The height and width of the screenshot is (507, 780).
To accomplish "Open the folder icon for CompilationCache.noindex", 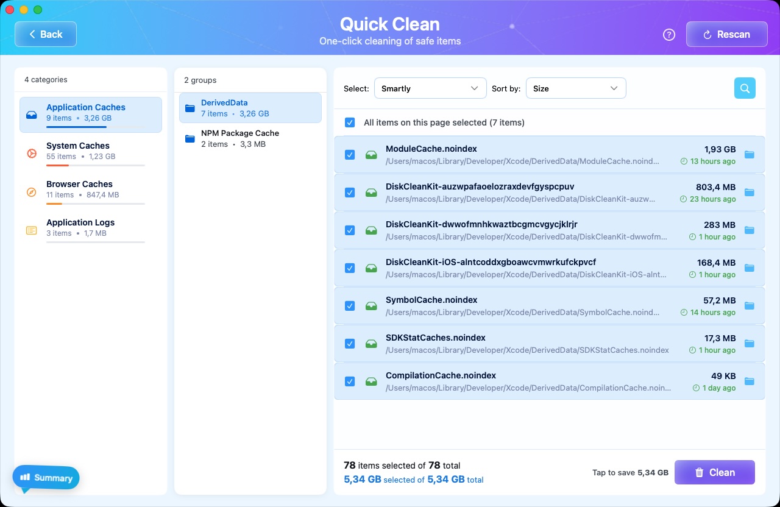I will pos(750,381).
